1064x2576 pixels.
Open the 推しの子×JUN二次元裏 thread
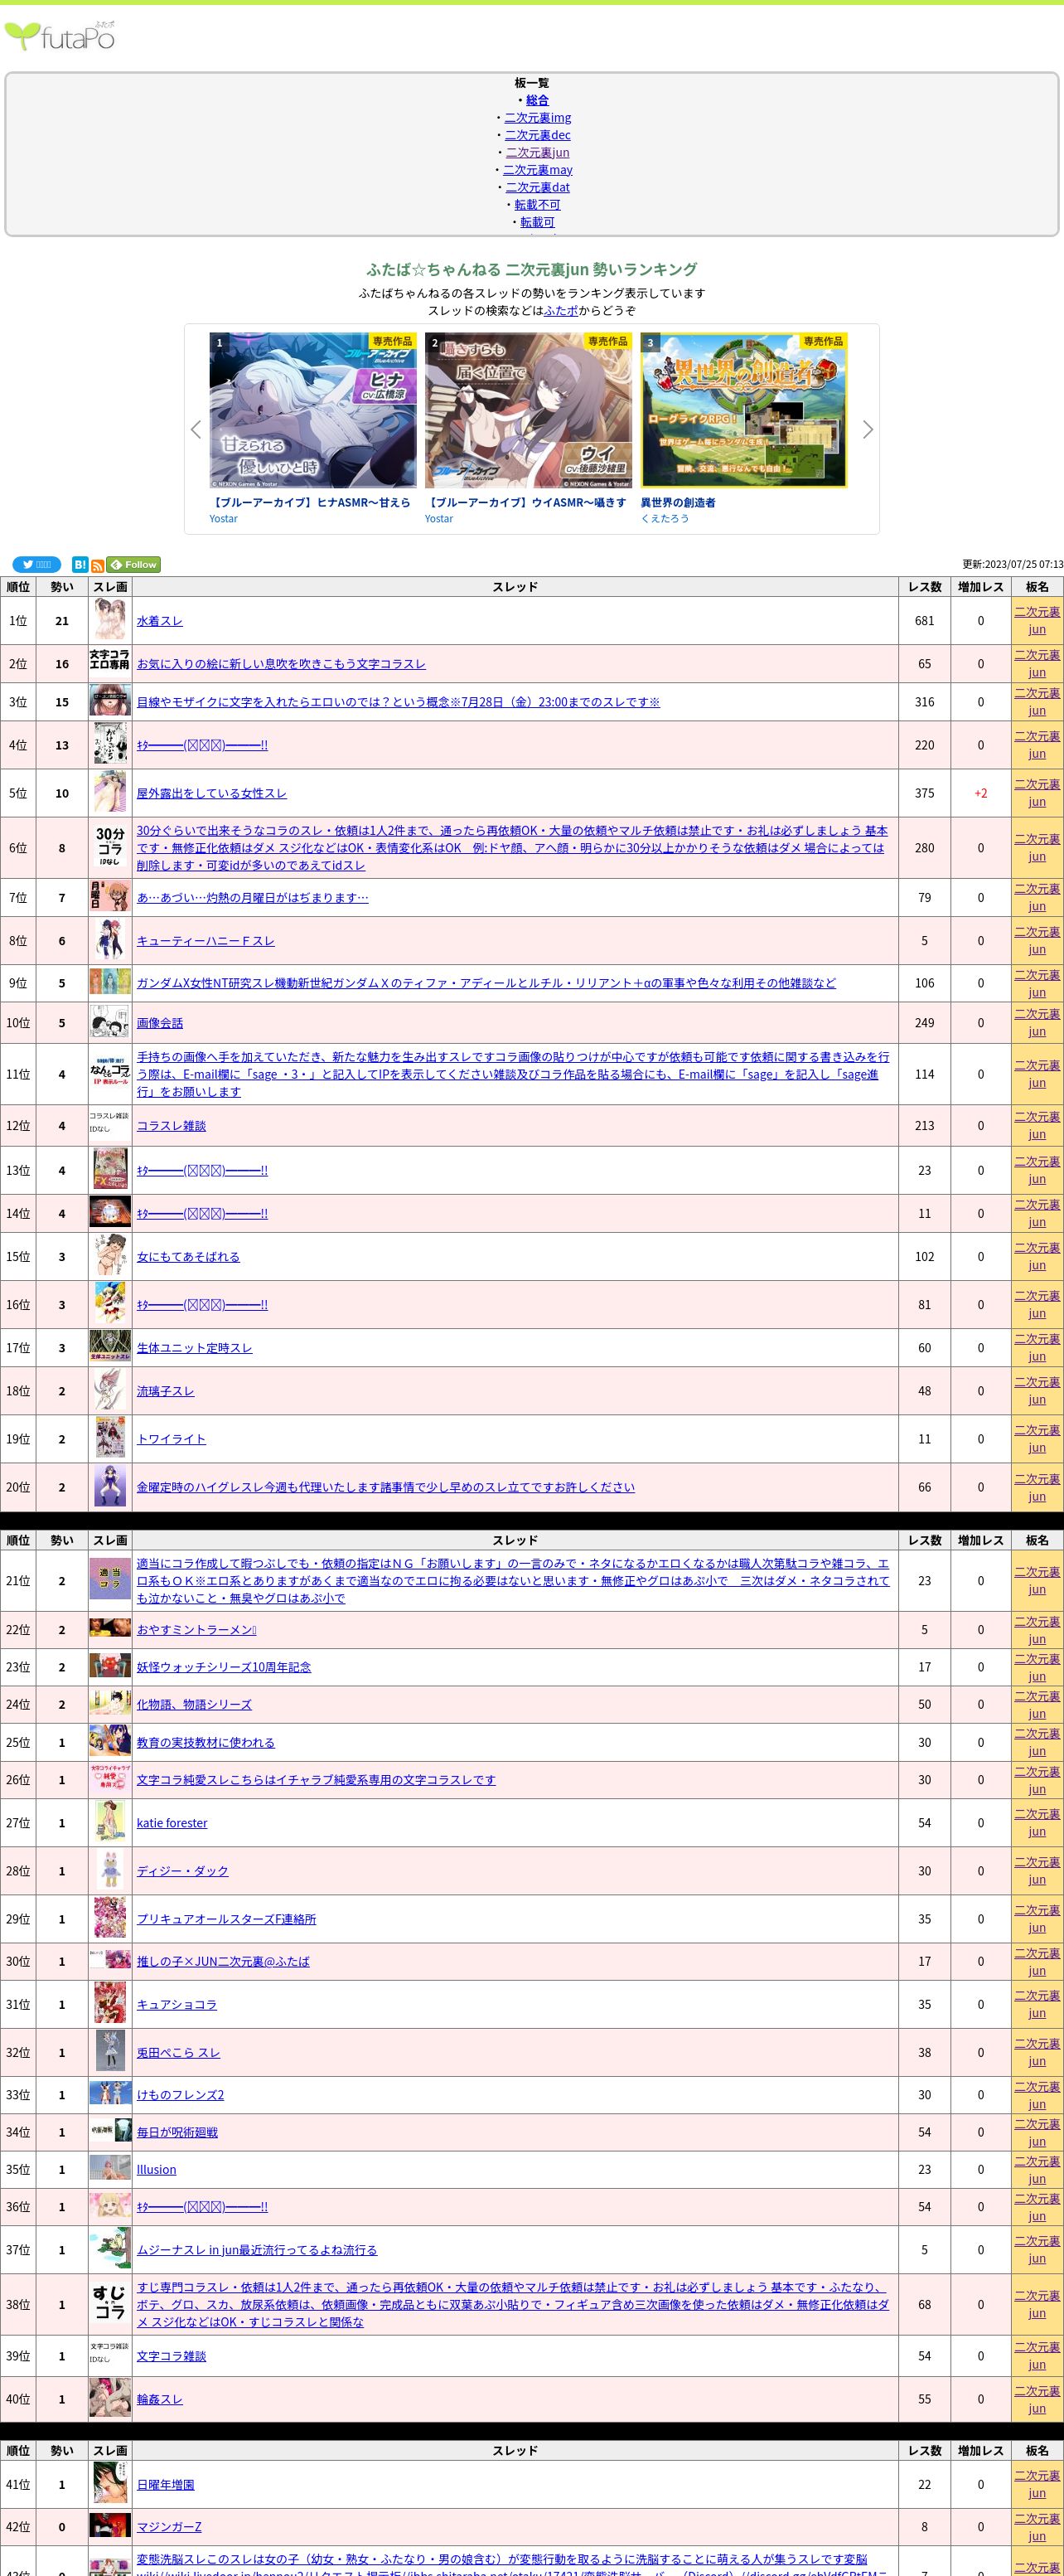coord(223,1962)
